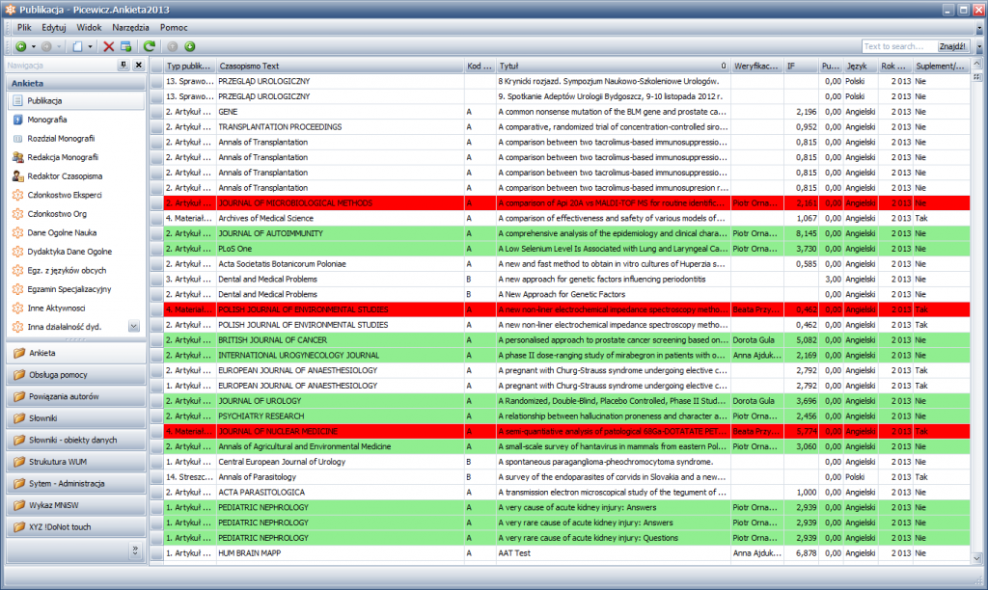Expand the Obsługa pomocy group
Screen dimensions: 988x590
(76, 375)
